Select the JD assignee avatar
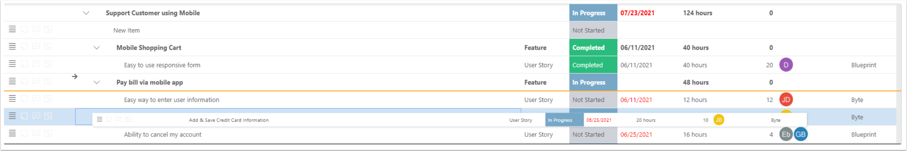This screenshot has height=151, width=907. point(786,100)
